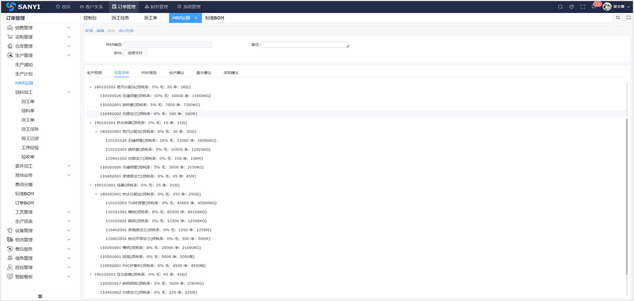Click the 选择文件 button
The width and height of the screenshot is (634, 301).
click(135, 53)
